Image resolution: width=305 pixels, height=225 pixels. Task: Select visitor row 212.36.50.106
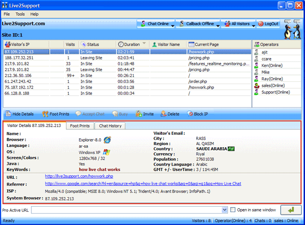(127, 75)
